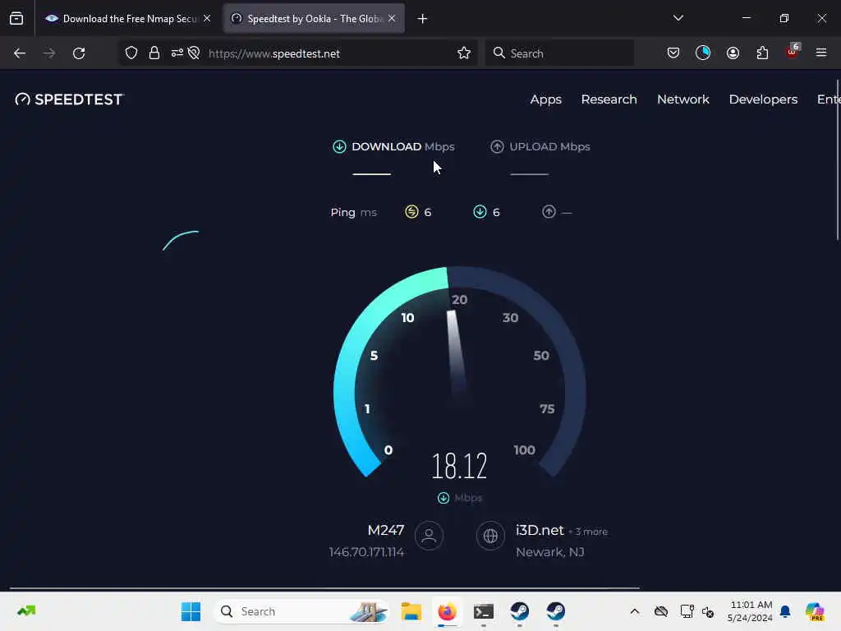The width and height of the screenshot is (841, 631).
Task: Click the IP address 146.70.171.114
Action: [366, 552]
